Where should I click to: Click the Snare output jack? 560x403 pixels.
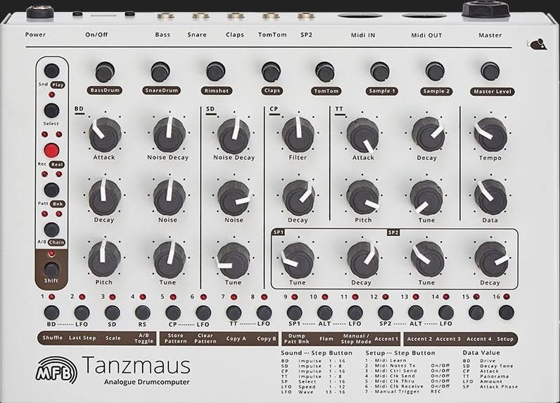point(201,16)
